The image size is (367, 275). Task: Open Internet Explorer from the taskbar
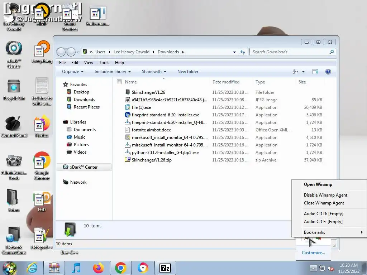point(32,268)
